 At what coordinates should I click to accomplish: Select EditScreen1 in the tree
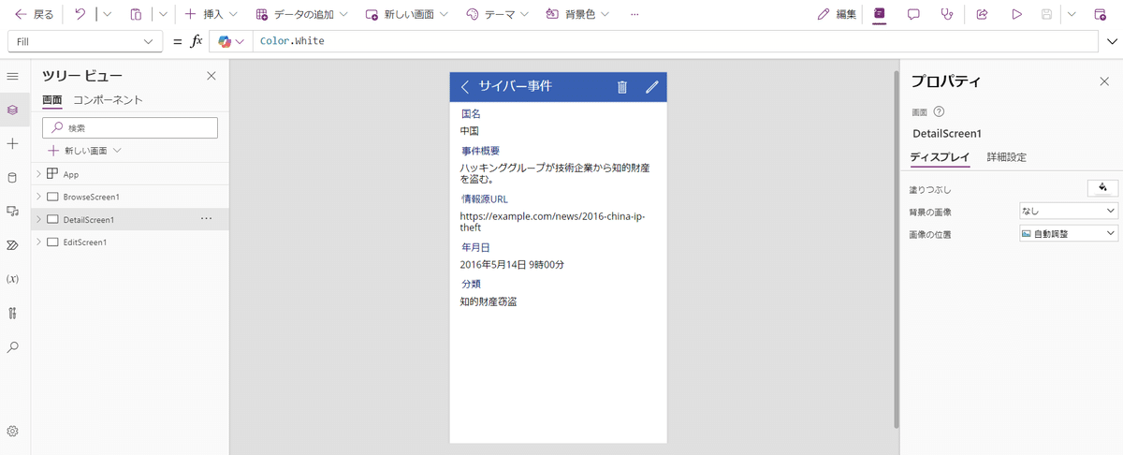pyautogui.click(x=85, y=242)
